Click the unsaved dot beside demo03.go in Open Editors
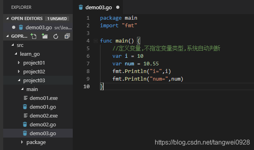The image size is (254, 150). [x=14, y=28]
